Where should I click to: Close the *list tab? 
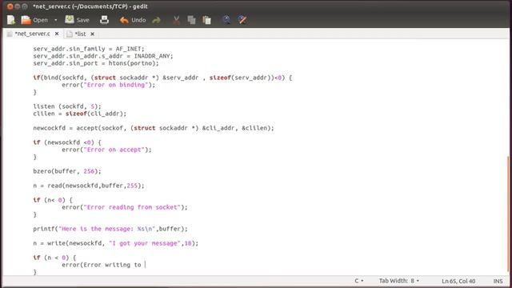click(x=93, y=34)
